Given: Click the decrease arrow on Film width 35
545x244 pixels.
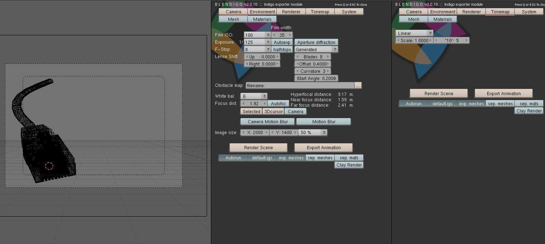Looking at the screenshot, I should [274, 35].
